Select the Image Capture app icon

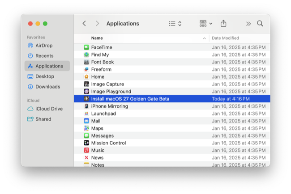(86, 84)
